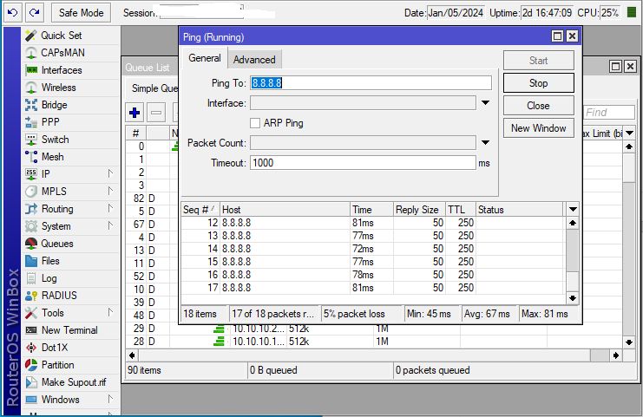Select ping row with Seq 17

373,288
